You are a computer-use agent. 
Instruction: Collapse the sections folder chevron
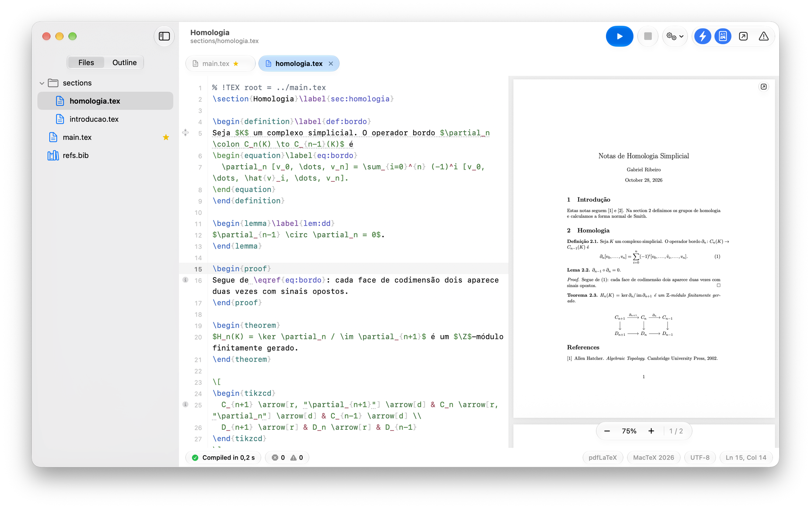tap(42, 83)
